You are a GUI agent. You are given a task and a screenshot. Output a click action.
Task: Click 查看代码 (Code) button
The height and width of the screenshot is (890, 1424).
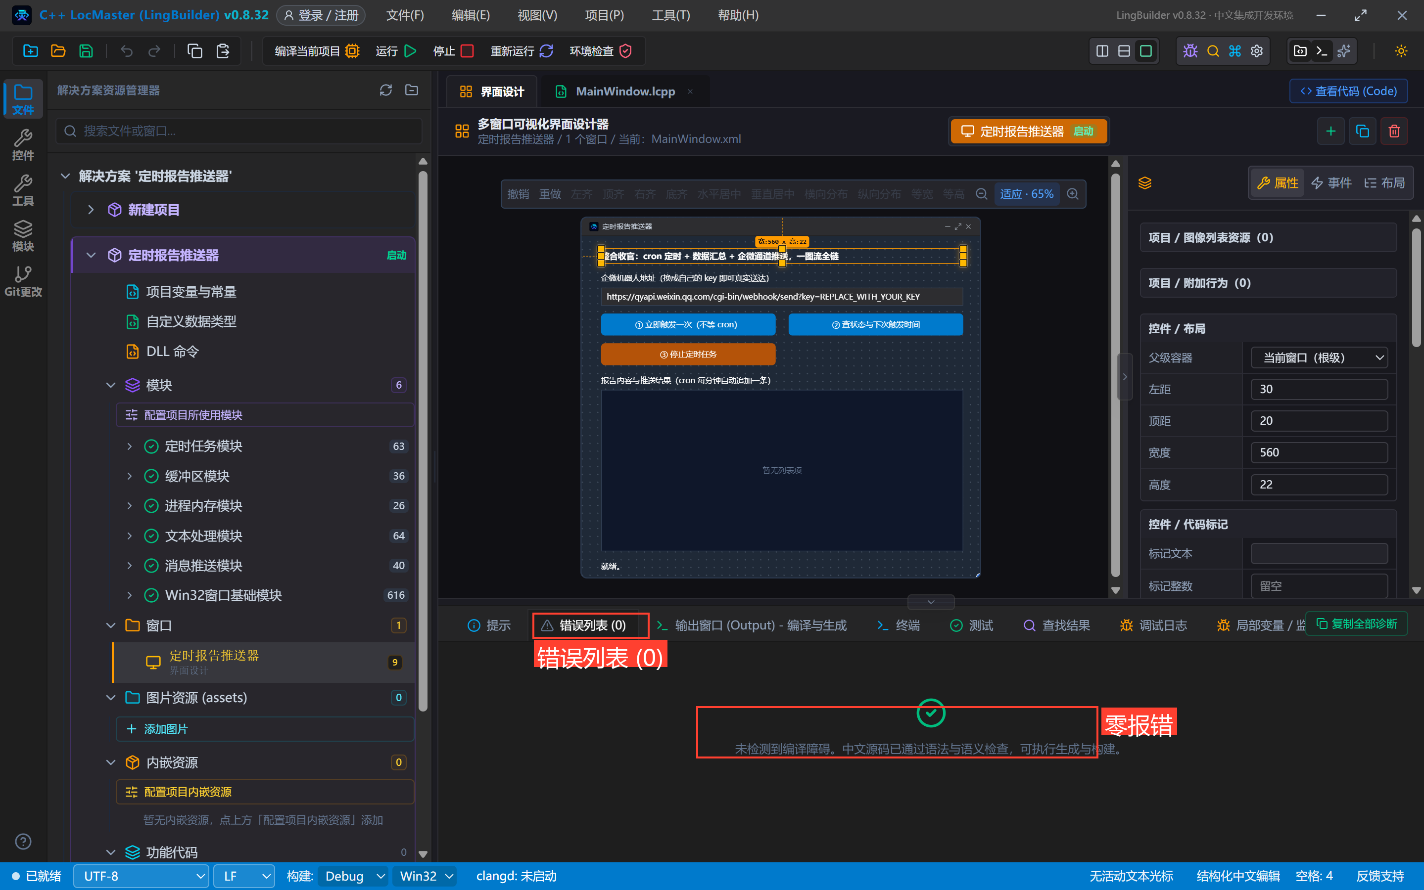point(1348,91)
